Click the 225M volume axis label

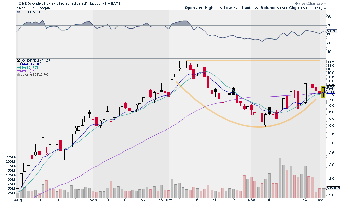pos(10,157)
